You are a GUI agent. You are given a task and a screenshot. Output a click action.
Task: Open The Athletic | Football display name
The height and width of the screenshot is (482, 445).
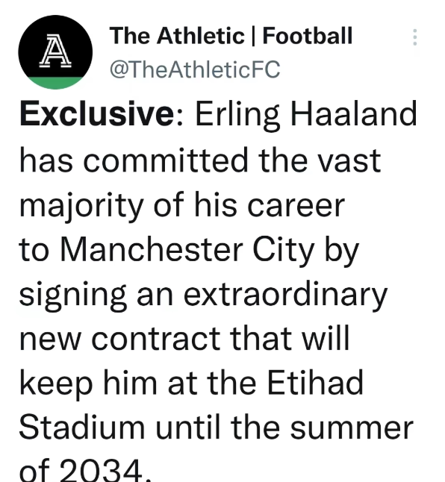tap(231, 36)
